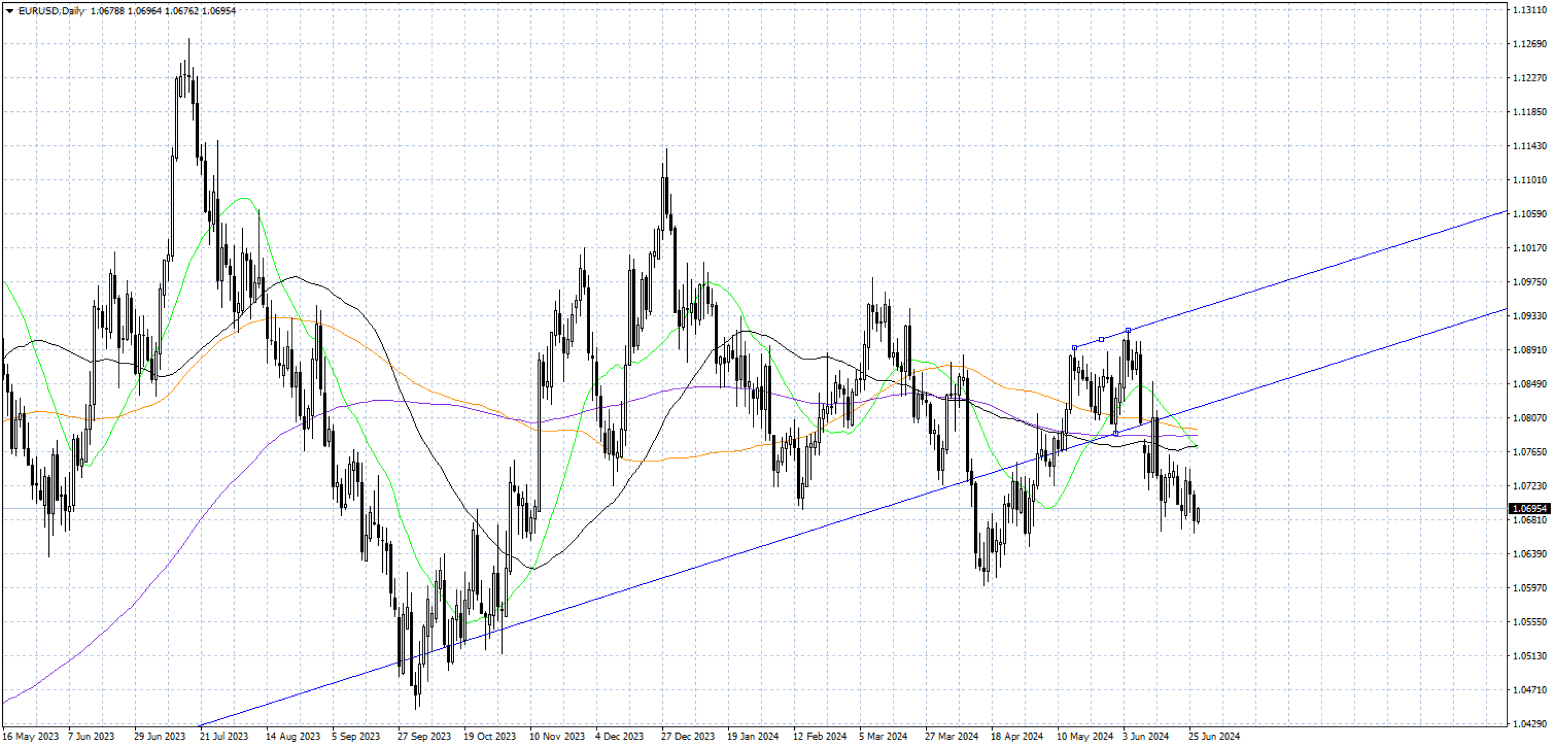Click the green moving average peak in July 2023
The height and width of the screenshot is (748, 1554).
click(x=244, y=198)
